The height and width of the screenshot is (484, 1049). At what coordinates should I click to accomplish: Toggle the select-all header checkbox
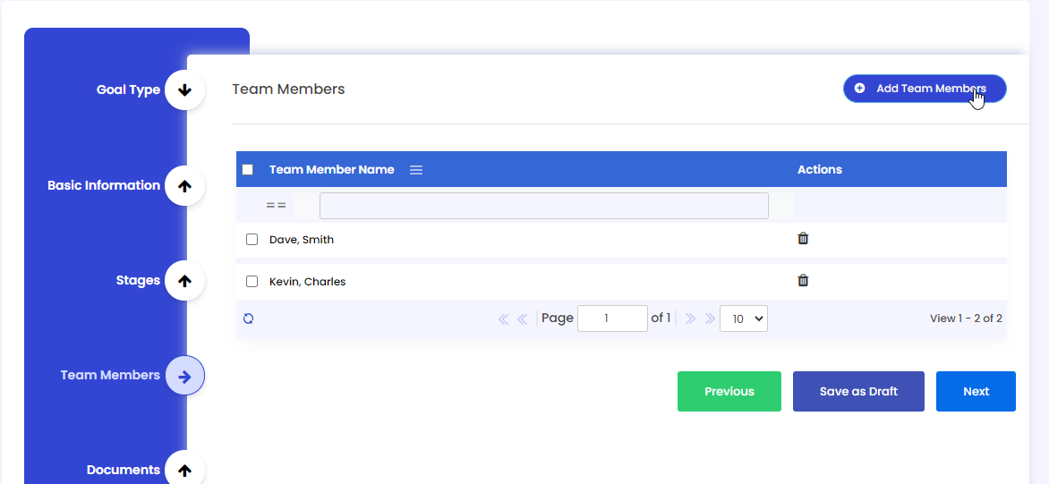pos(248,170)
